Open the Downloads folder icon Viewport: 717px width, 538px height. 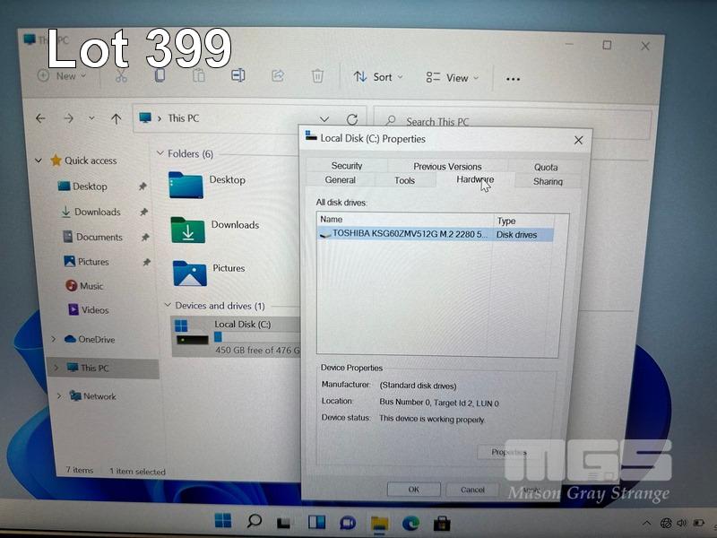coord(187,230)
